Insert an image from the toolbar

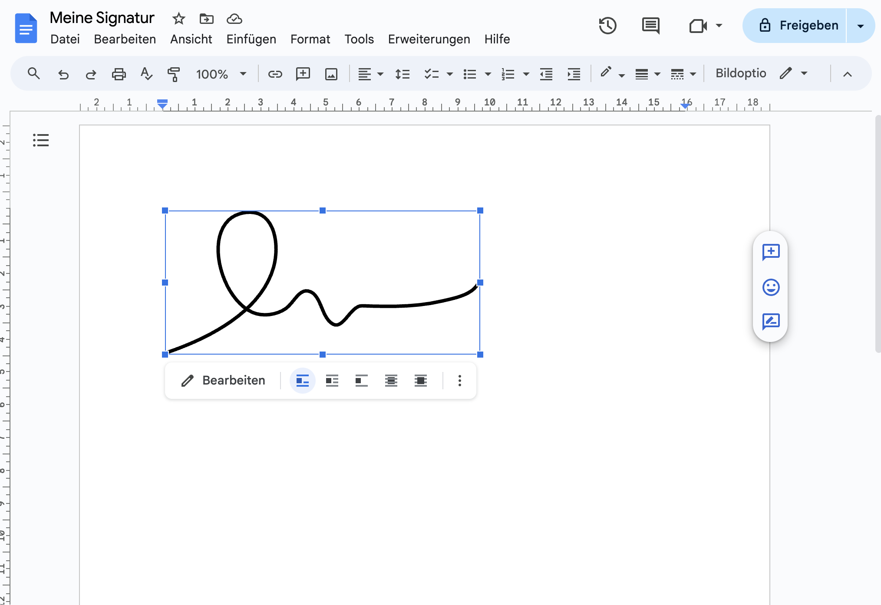point(331,74)
